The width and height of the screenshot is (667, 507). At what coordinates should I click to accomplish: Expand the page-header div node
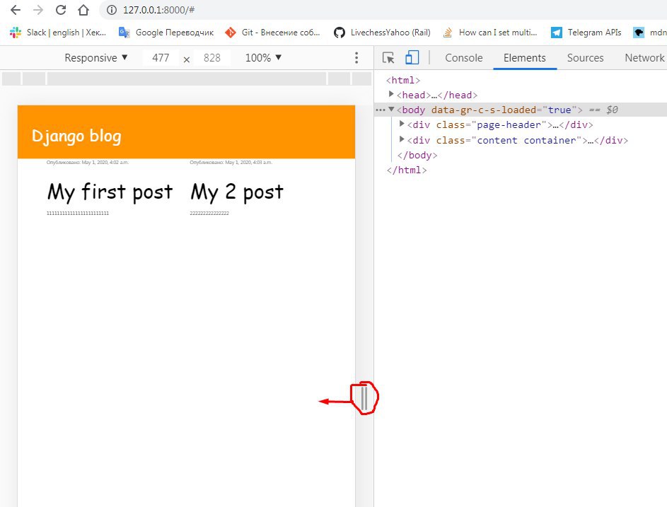click(401, 124)
